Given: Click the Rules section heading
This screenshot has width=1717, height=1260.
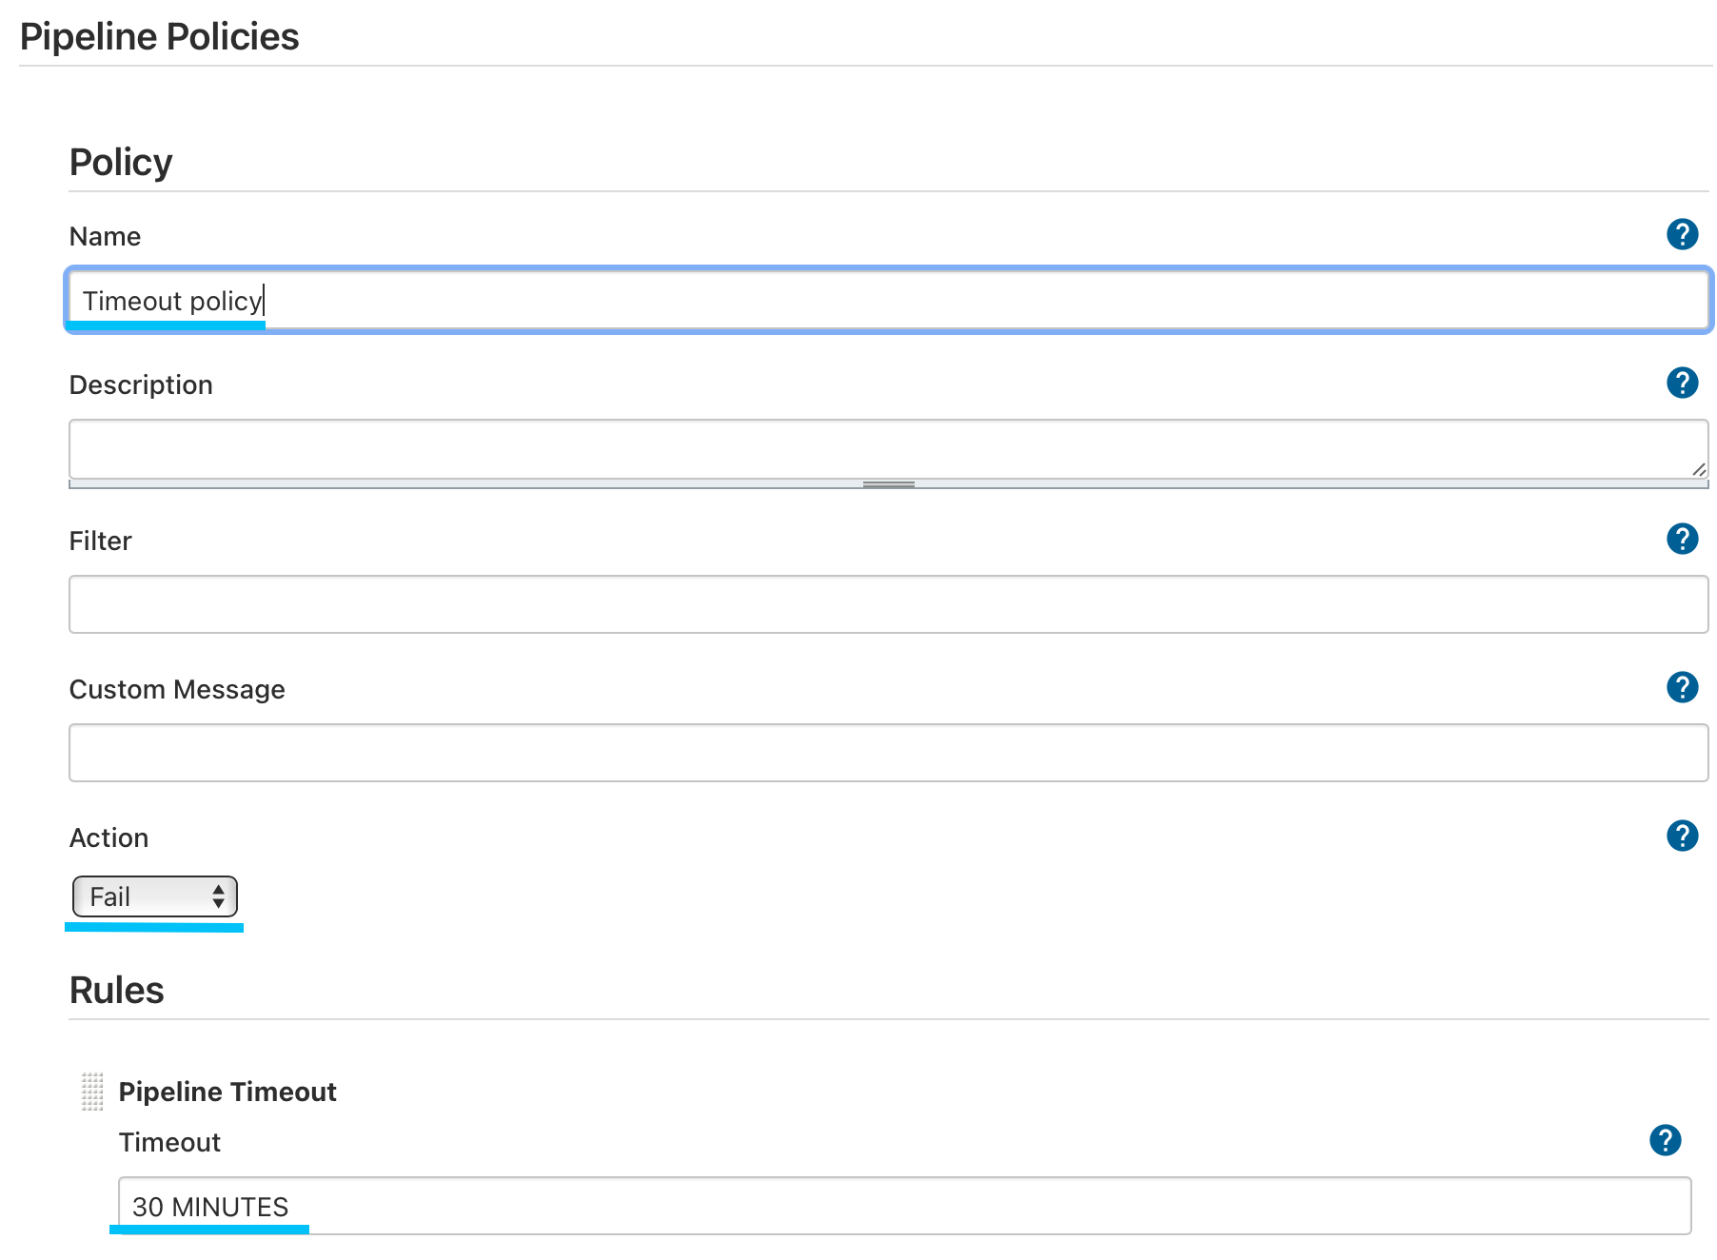Looking at the screenshot, I should point(117,991).
